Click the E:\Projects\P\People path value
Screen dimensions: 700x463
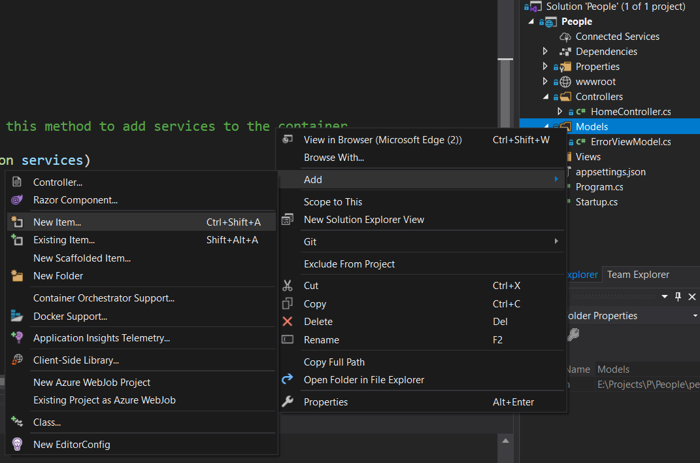[648, 385]
